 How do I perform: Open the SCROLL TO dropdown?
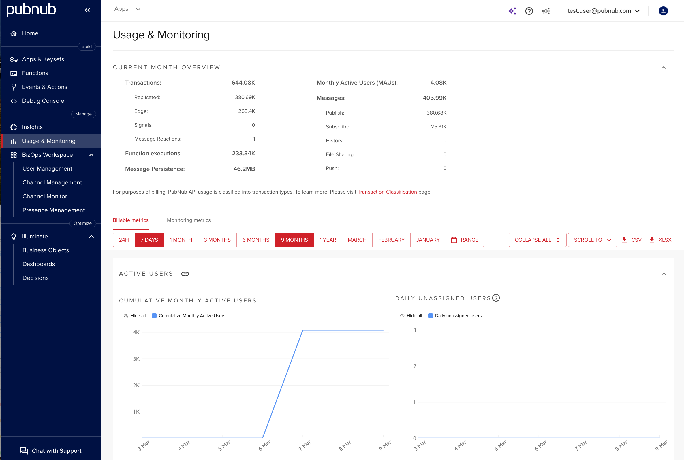pyautogui.click(x=592, y=240)
